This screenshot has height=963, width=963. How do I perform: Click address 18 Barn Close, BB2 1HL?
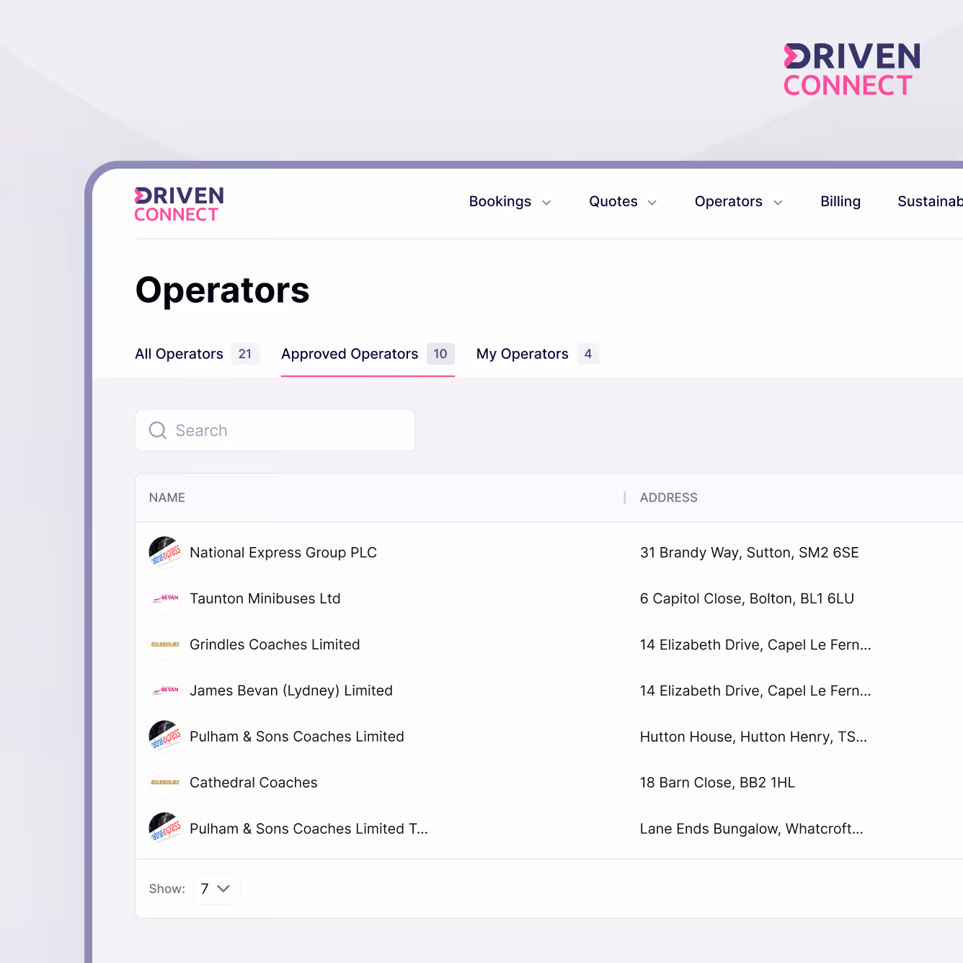pos(717,783)
